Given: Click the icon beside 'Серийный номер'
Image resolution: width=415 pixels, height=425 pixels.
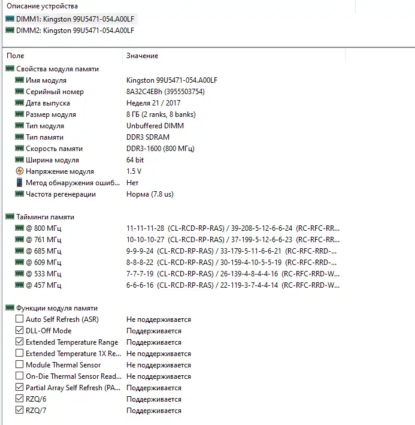Looking at the screenshot, I should coord(19,91).
